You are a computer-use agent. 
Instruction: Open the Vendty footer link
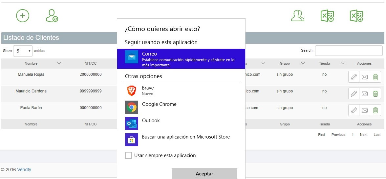(x=24, y=170)
